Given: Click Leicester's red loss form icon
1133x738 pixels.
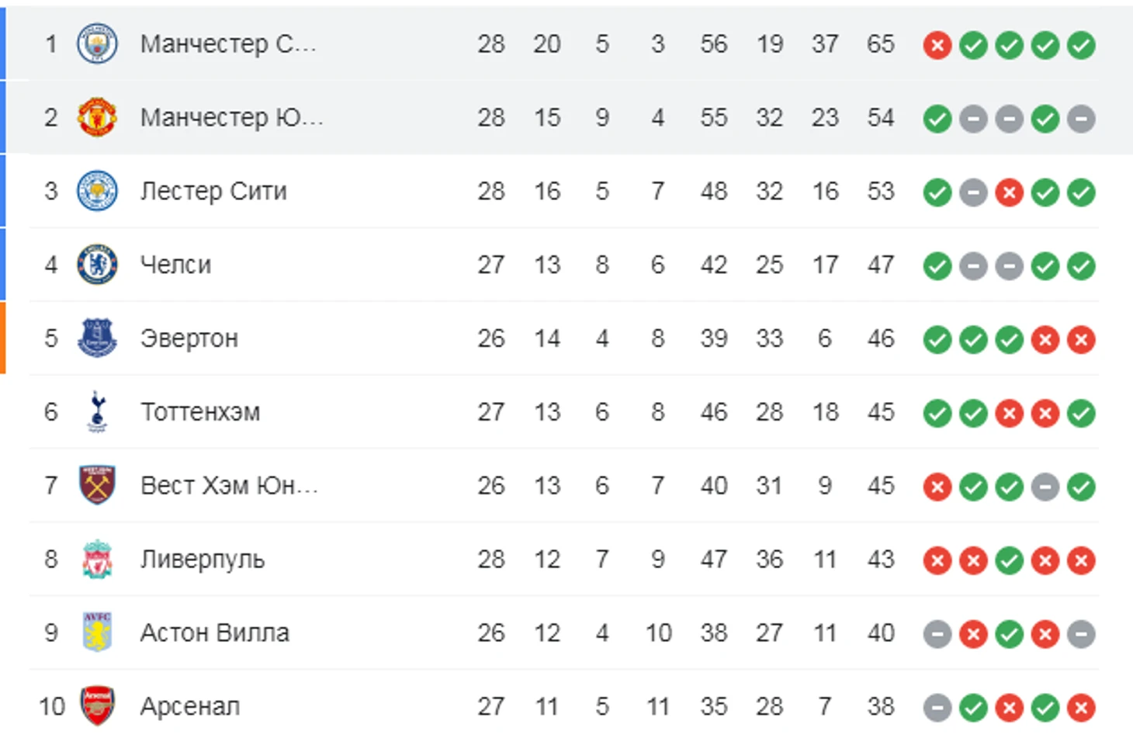Looking at the screenshot, I should [x=1009, y=192].
